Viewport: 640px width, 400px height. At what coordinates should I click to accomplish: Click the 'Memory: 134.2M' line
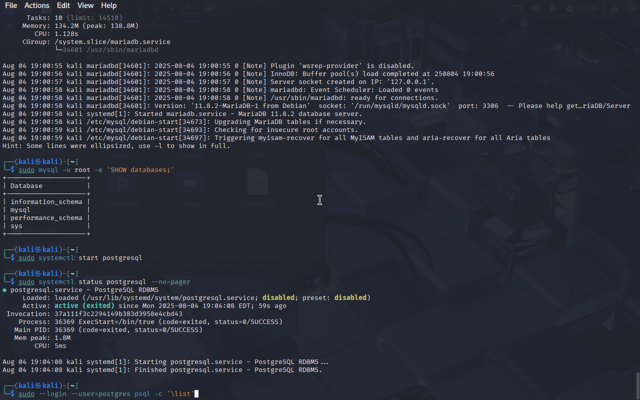(80, 26)
